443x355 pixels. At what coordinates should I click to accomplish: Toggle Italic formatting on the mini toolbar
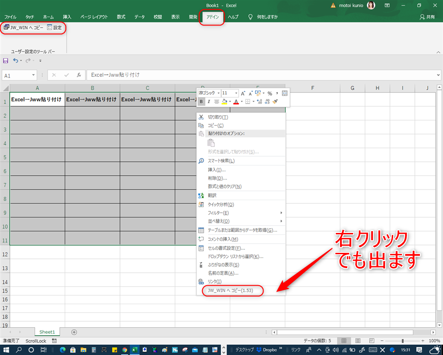click(x=209, y=102)
